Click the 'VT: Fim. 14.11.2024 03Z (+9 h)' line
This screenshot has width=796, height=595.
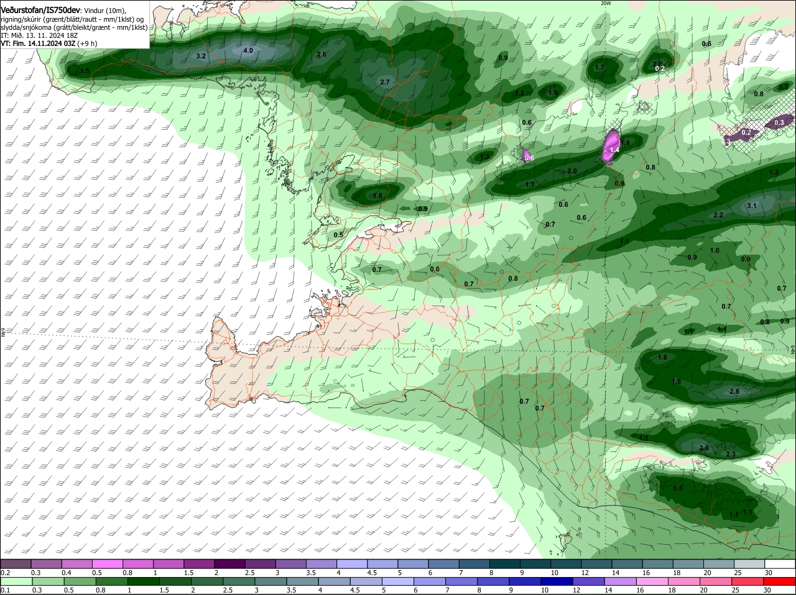tap(49, 43)
